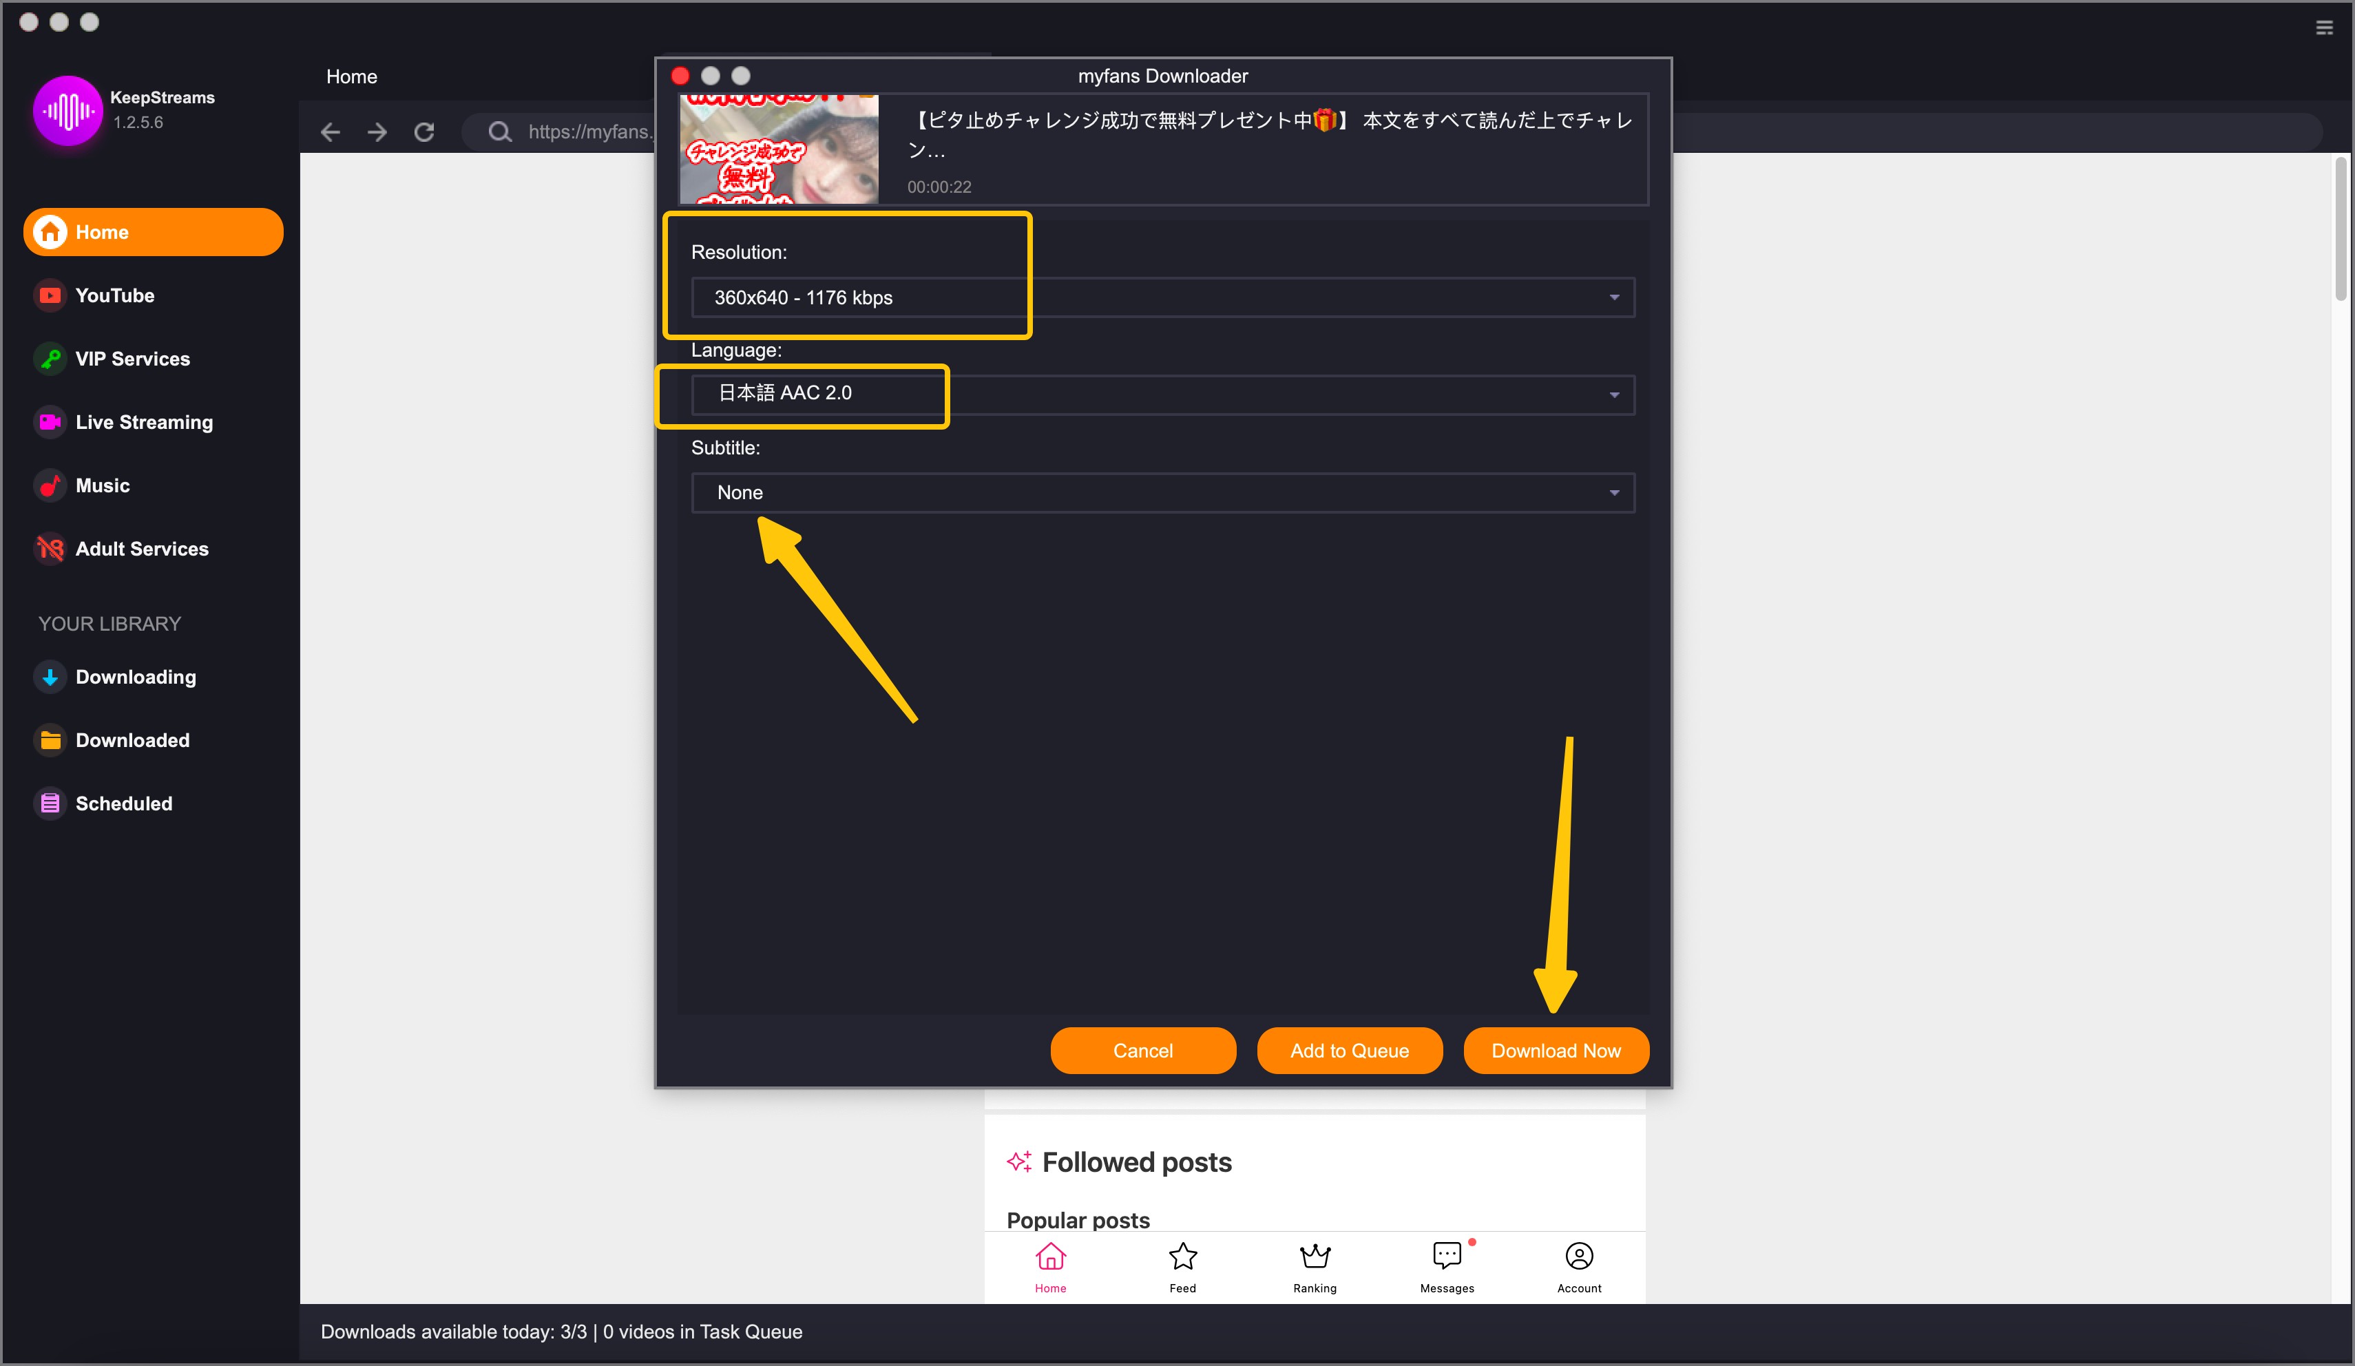
Task: Click the search magnifier icon in address bar
Action: (x=500, y=132)
